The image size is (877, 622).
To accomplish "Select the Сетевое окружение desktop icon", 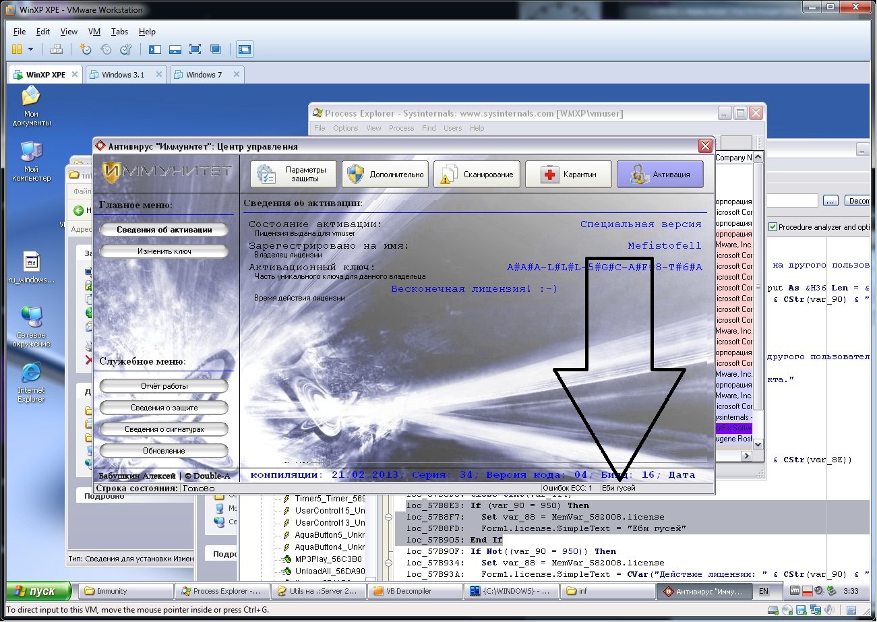I will (x=32, y=327).
